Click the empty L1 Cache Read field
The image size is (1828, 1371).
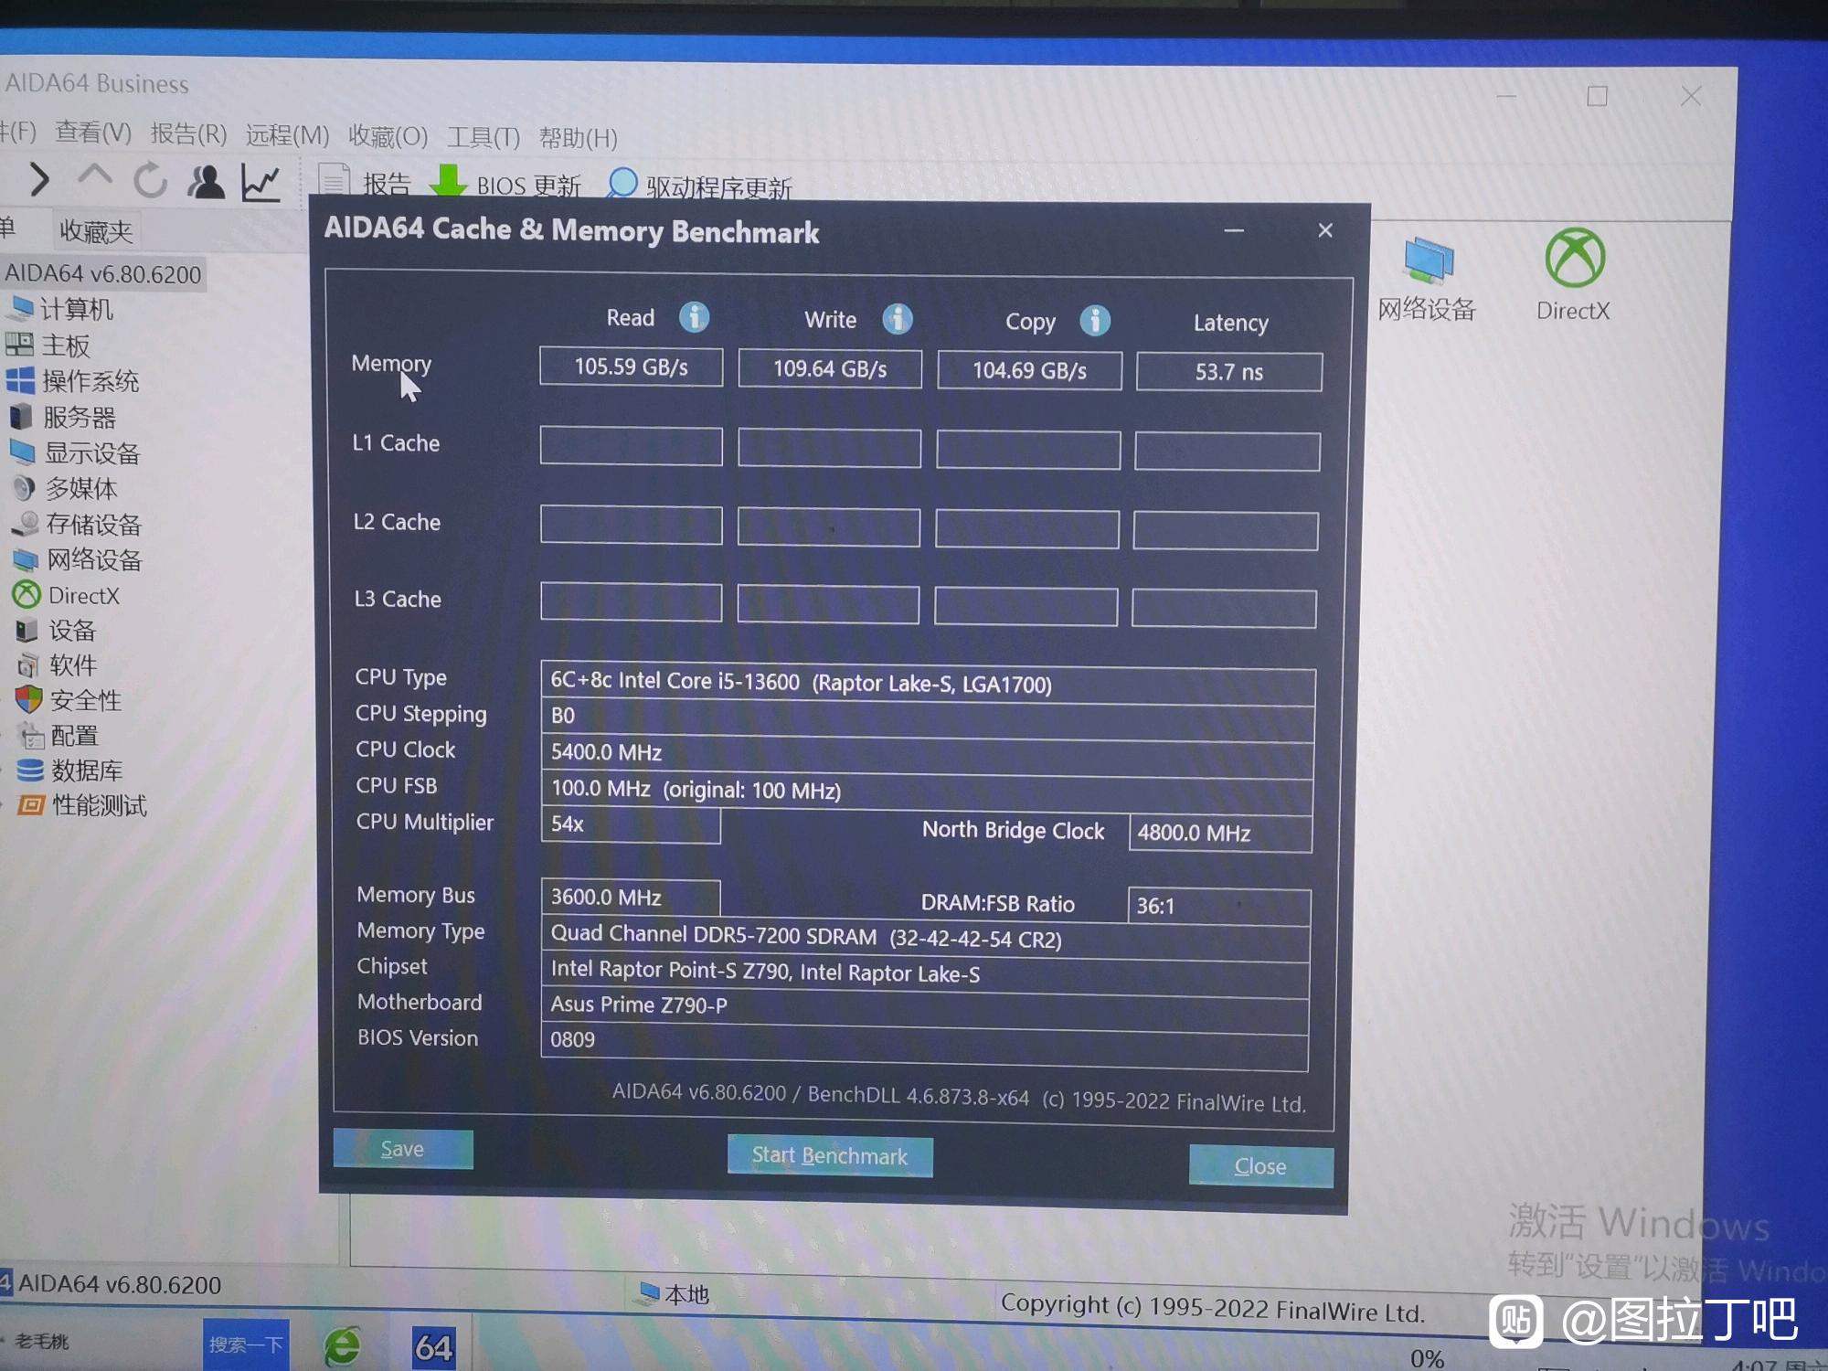pos(631,446)
